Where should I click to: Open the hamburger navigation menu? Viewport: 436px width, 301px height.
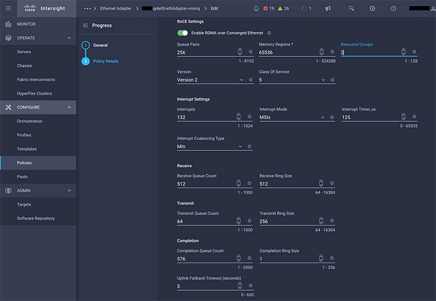click(8, 8)
